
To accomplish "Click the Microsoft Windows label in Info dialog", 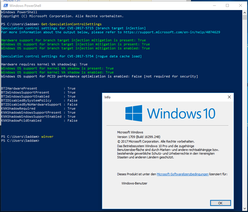I will click(130, 132).
